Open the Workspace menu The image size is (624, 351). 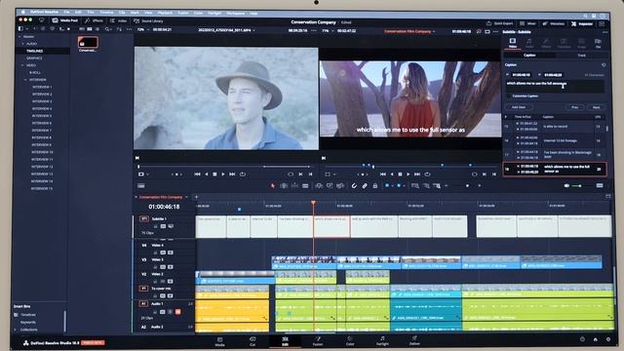pyautogui.click(x=235, y=13)
